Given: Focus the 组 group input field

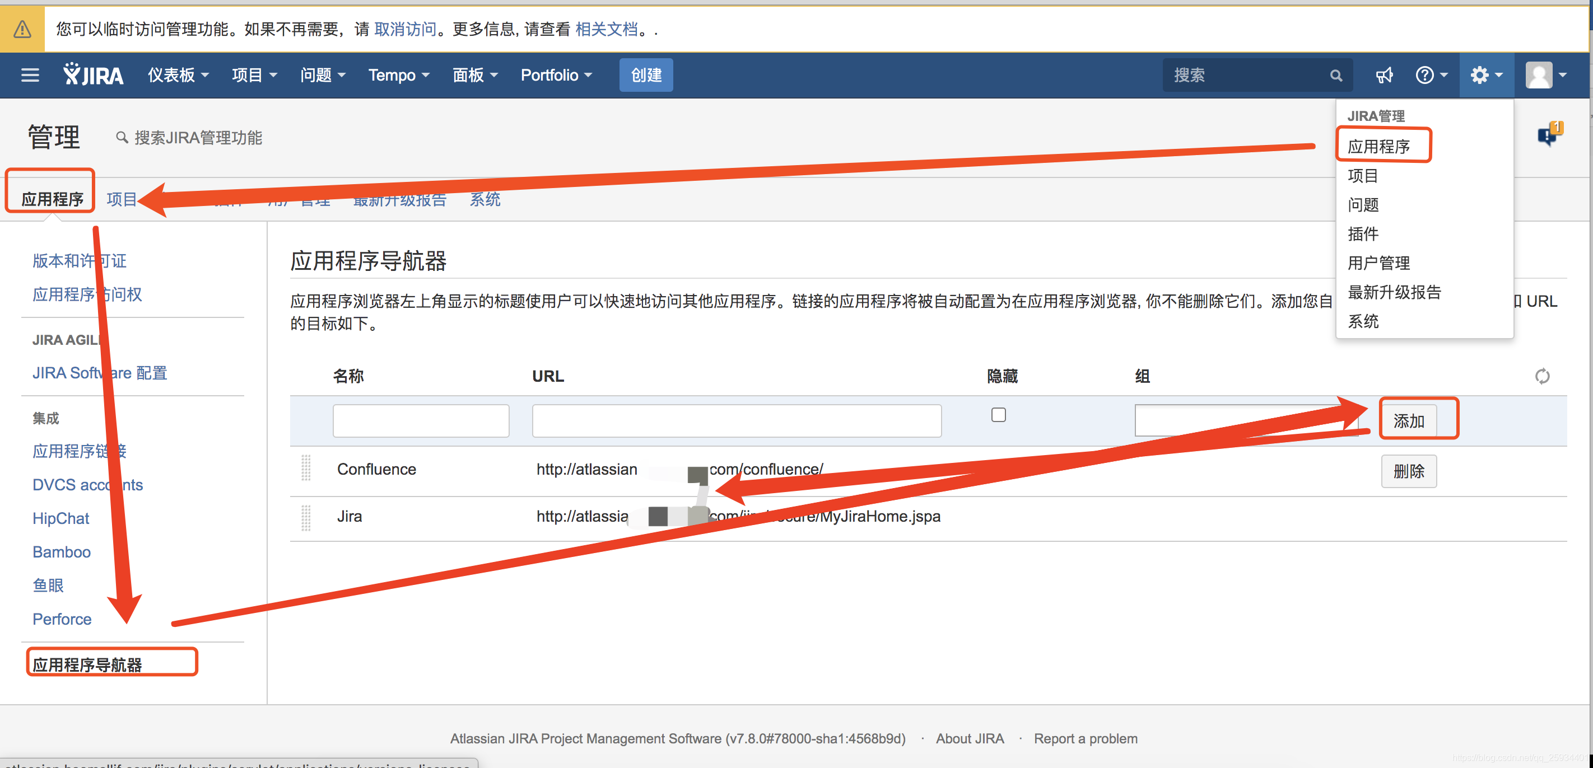Looking at the screenshot, I should (1246, 421).
